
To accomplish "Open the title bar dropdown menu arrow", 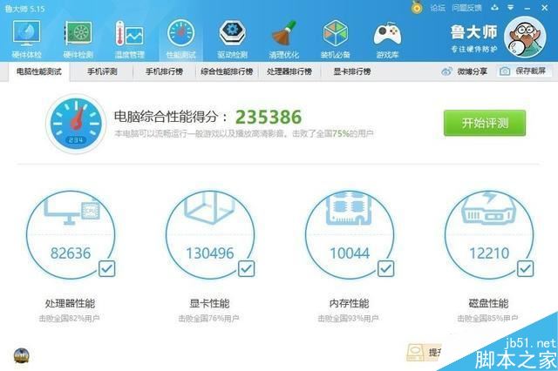I will [510, 7].
